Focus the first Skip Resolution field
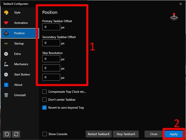Image resolution: width=186 pixels, height=140 pixels. click(x=51, y=59)
